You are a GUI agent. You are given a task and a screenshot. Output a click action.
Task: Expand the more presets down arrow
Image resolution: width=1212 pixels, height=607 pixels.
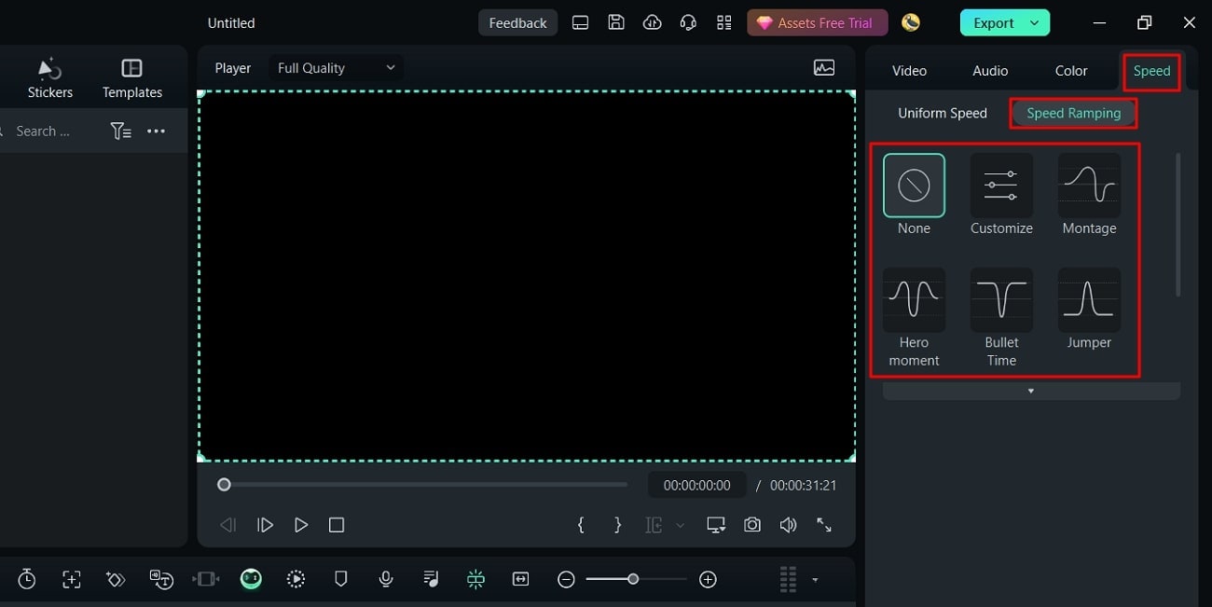(x=1031, y=391)
